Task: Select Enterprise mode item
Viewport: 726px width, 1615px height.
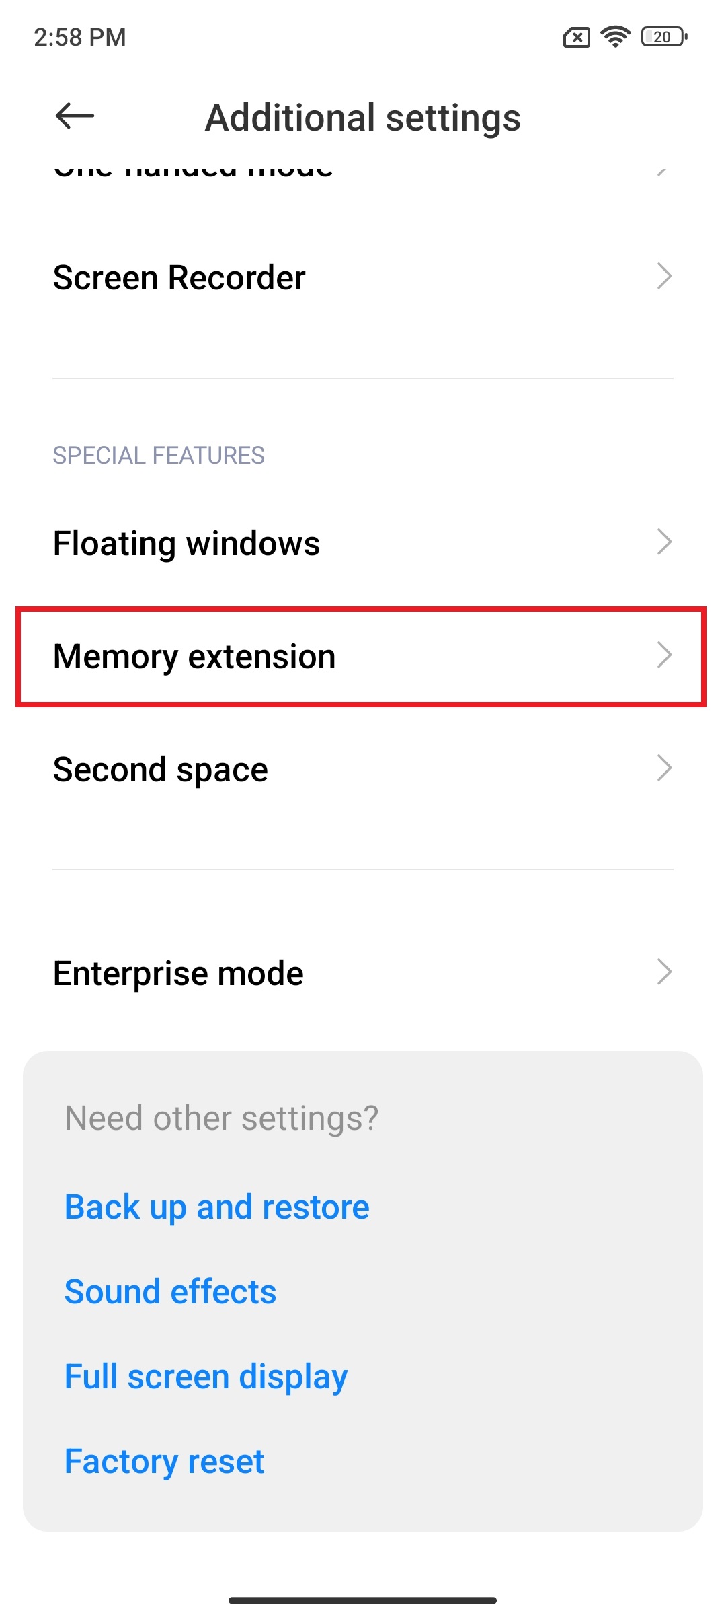Action: [x=363, y=973]
